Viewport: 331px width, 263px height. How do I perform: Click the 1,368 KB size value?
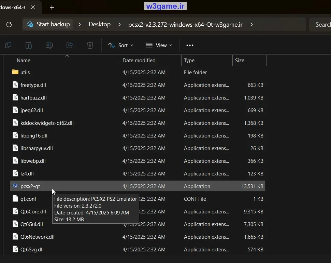click(254, 123)
